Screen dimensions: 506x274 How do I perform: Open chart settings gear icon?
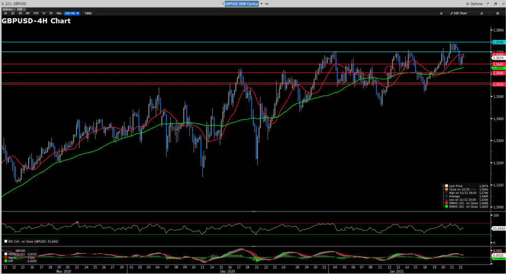pos(497,13)
